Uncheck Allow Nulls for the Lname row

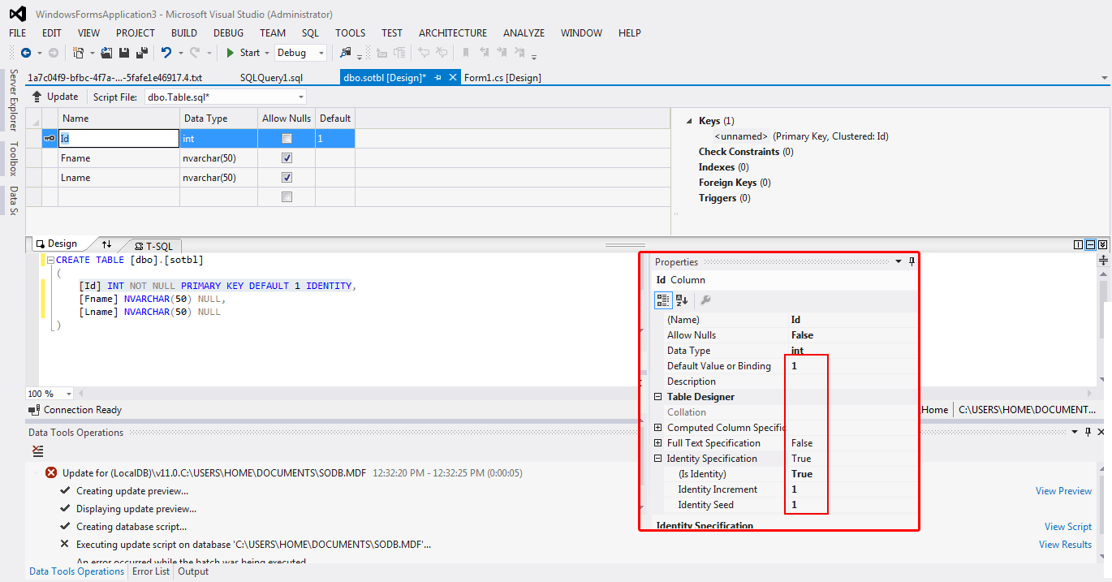tap(286, 177)
